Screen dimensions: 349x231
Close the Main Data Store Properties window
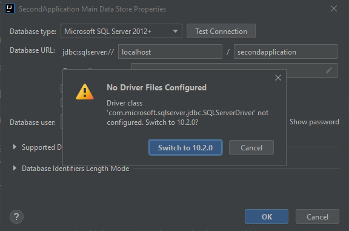[334, 8]
